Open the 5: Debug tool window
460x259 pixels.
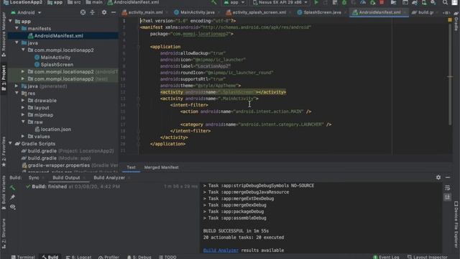point(139,257)
